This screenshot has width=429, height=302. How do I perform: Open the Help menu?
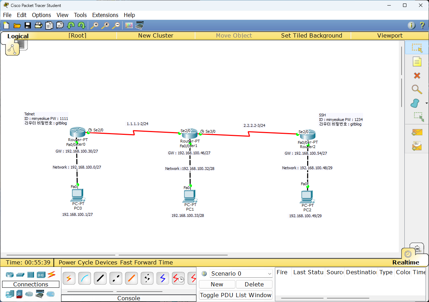129,15
